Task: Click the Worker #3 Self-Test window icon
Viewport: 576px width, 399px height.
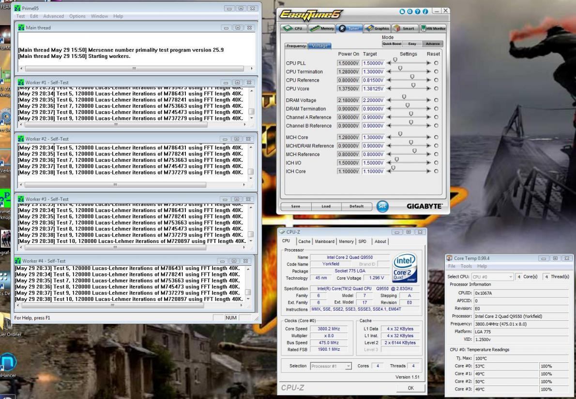Action: click(x=21, y=199)
